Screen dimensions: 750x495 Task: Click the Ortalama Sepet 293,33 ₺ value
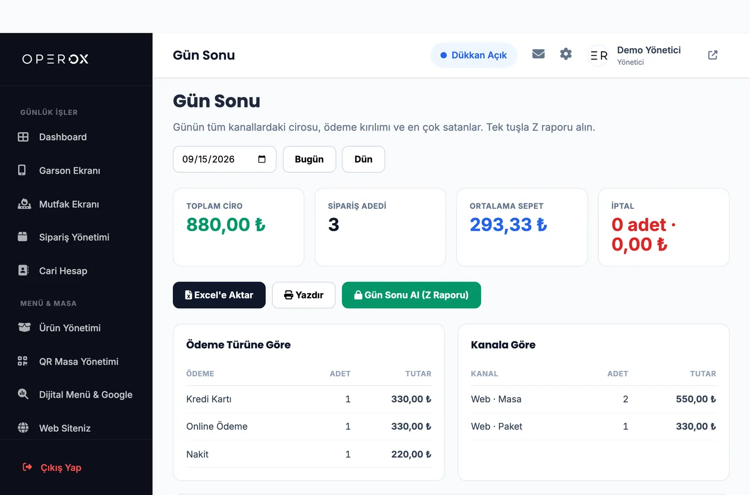(508, 225)
